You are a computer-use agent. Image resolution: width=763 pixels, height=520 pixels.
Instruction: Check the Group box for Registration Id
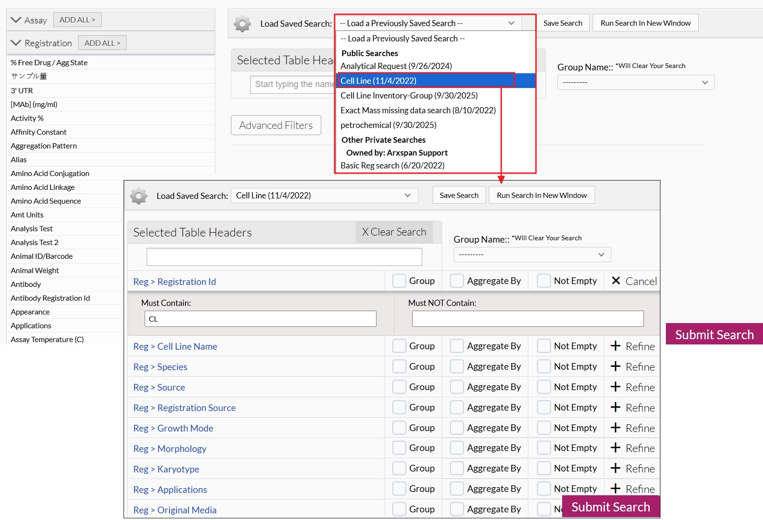399,281
